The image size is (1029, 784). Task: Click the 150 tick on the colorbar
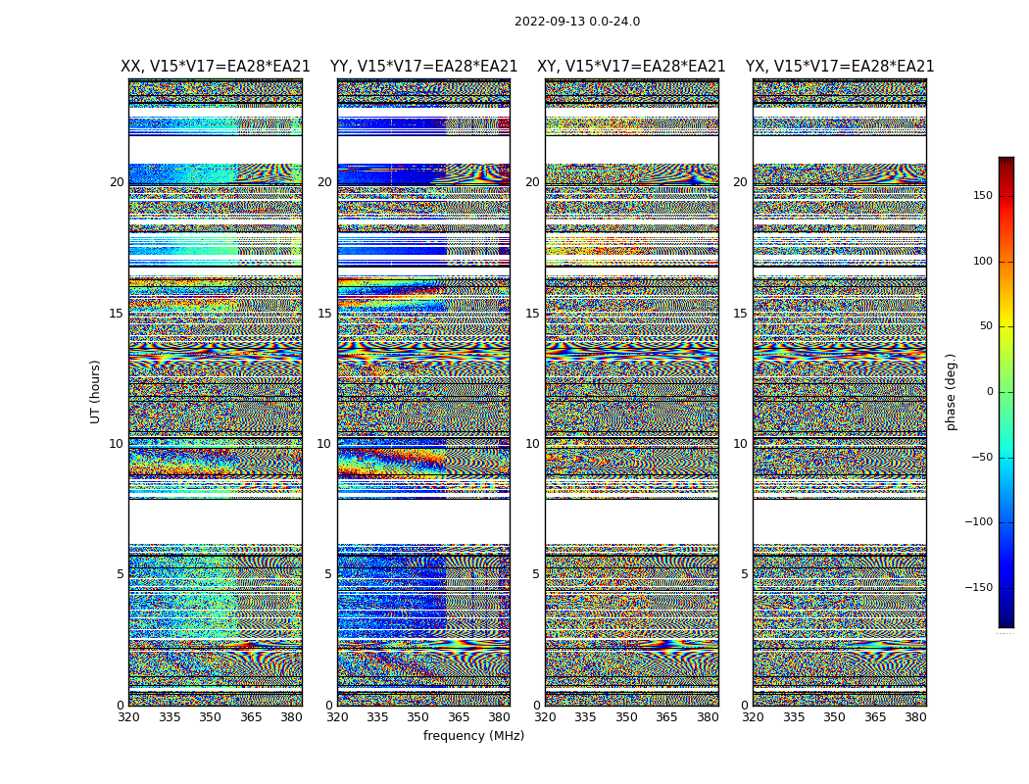(x=982, y=196)
